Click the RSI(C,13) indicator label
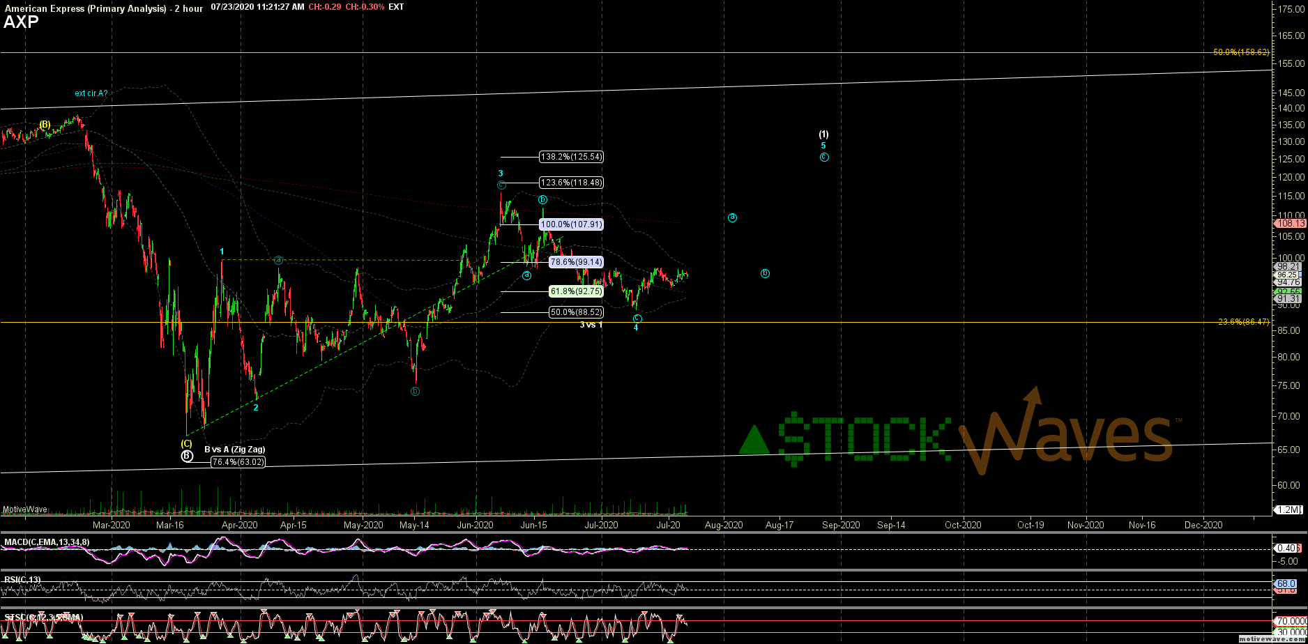 coord(22,578)
